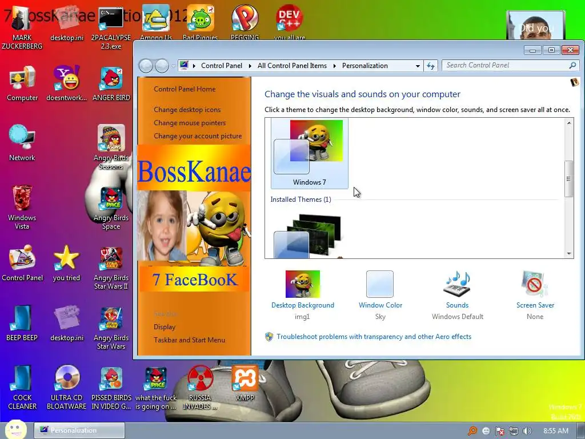Screen dimensions: 585x439
Task: Select the PEGGING desktop shortcut
Action: tap(245, 22)
